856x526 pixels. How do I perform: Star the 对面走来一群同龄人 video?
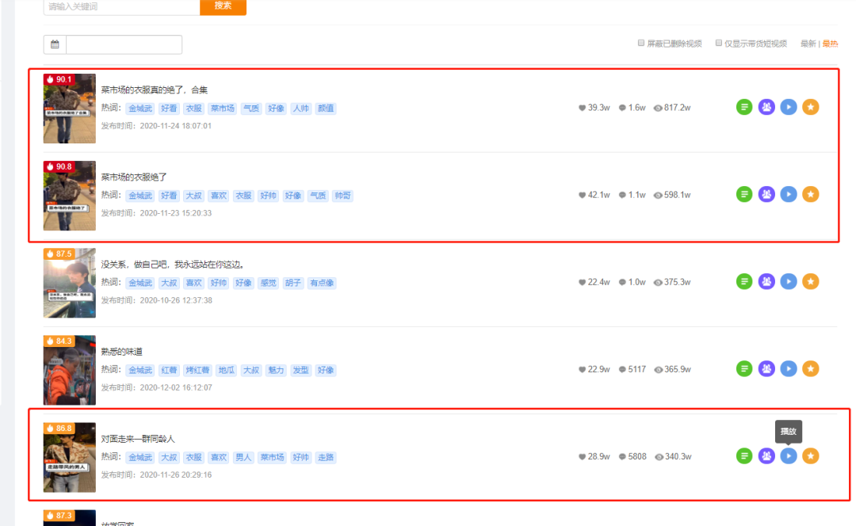[x=811, y=455]
